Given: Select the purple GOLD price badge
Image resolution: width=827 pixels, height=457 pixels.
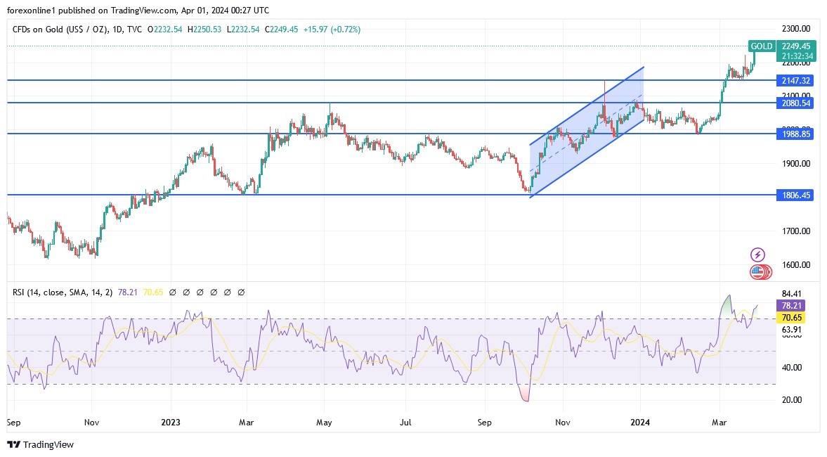Looking at the screenshot, I should (761, 46).
